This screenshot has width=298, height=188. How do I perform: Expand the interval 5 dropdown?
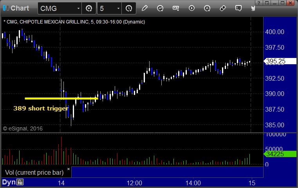pos(118,8)
